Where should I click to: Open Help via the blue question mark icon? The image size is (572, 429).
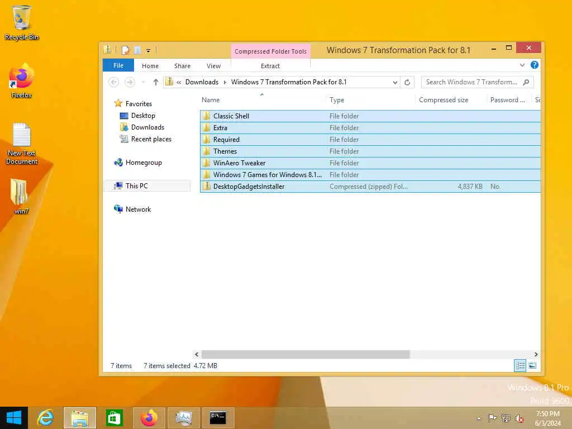(x=535, y=65)
